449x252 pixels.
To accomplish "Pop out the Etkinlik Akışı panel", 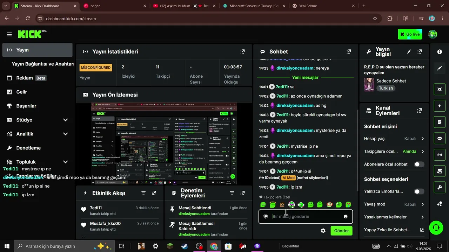I will point(154,193).
